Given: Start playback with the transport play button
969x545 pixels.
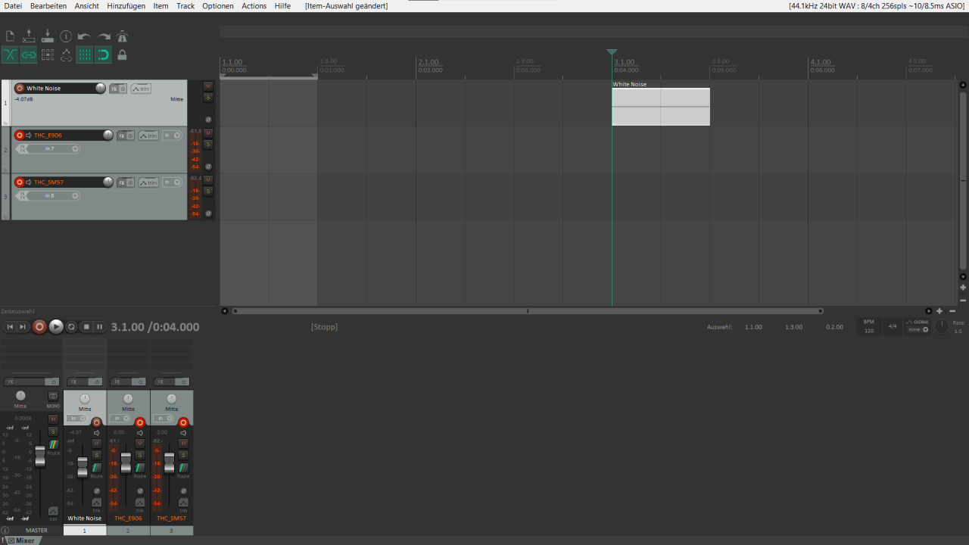Looking at the screenshot, I should coord(56,327).
